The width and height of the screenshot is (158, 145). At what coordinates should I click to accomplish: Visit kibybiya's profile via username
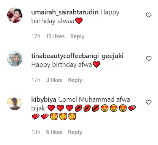coord(44,100)
